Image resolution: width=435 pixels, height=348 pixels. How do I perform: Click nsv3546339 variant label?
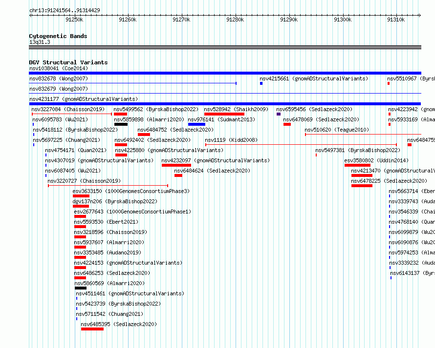(x=412, y=212)
